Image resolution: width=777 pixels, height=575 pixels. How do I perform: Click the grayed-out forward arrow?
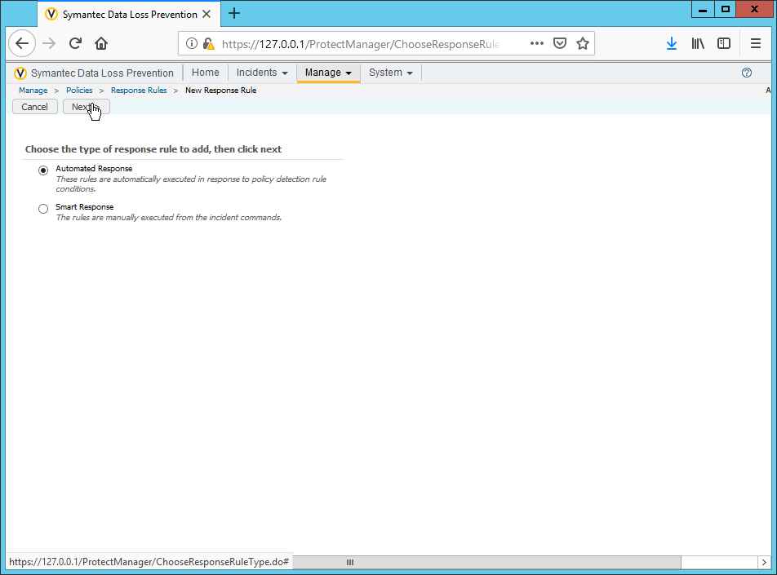(x=49, y=43)
